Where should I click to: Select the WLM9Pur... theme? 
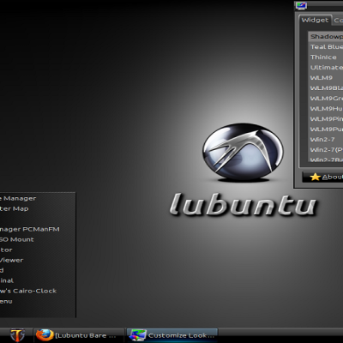coord(326,129)
